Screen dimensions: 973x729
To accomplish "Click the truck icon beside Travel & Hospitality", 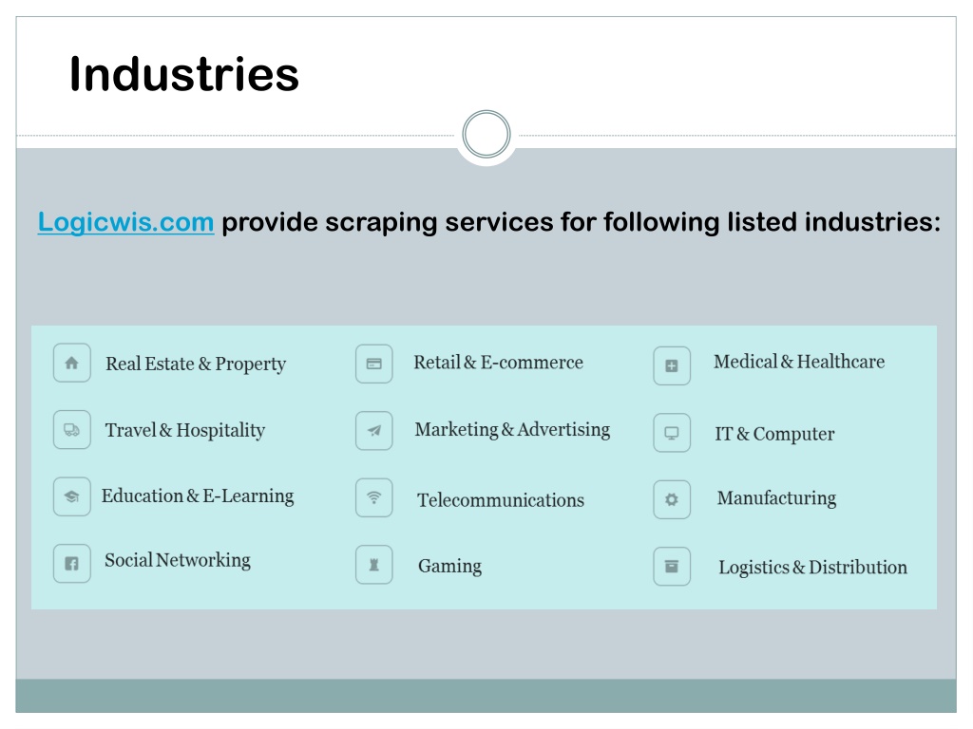I will pyautogui.click(x=72, y=430).
